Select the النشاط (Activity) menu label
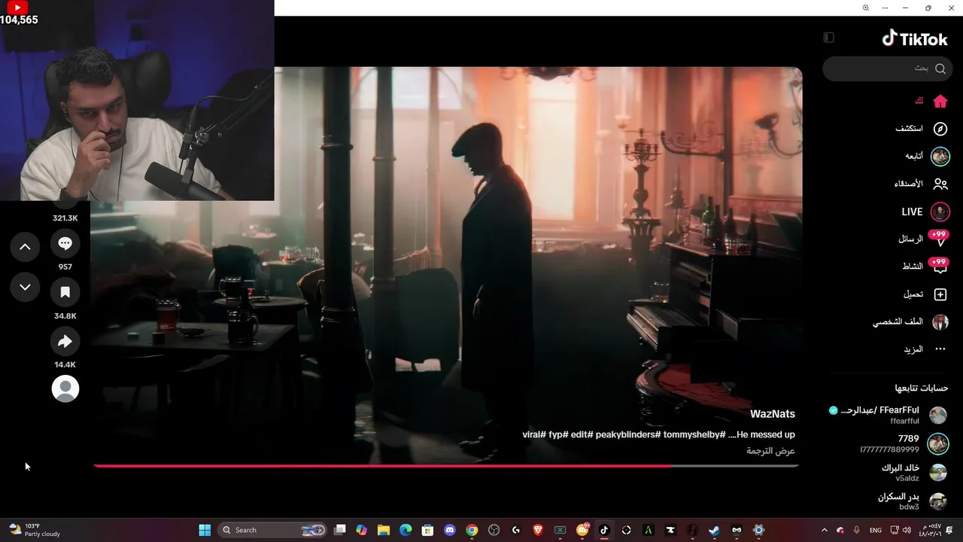Viewport: 963px width, 542px height. [913, 266]
